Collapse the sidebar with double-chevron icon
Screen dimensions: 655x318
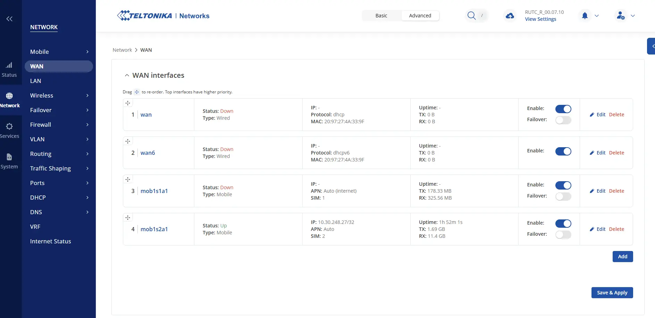point(9,19)
